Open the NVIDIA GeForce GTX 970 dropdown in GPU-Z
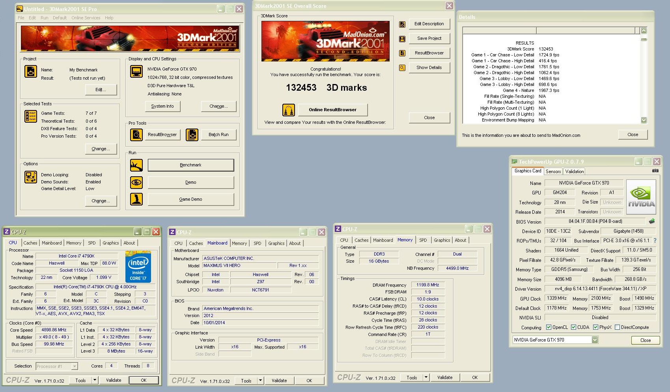Image resolution: width=670 pixels, height=392 pixels. (x=595, y=340)
